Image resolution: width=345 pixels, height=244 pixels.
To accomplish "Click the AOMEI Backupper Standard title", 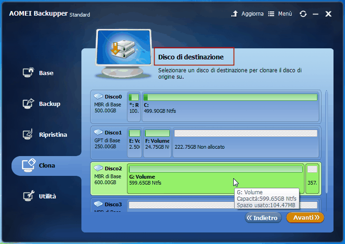I will coord(50,14).
